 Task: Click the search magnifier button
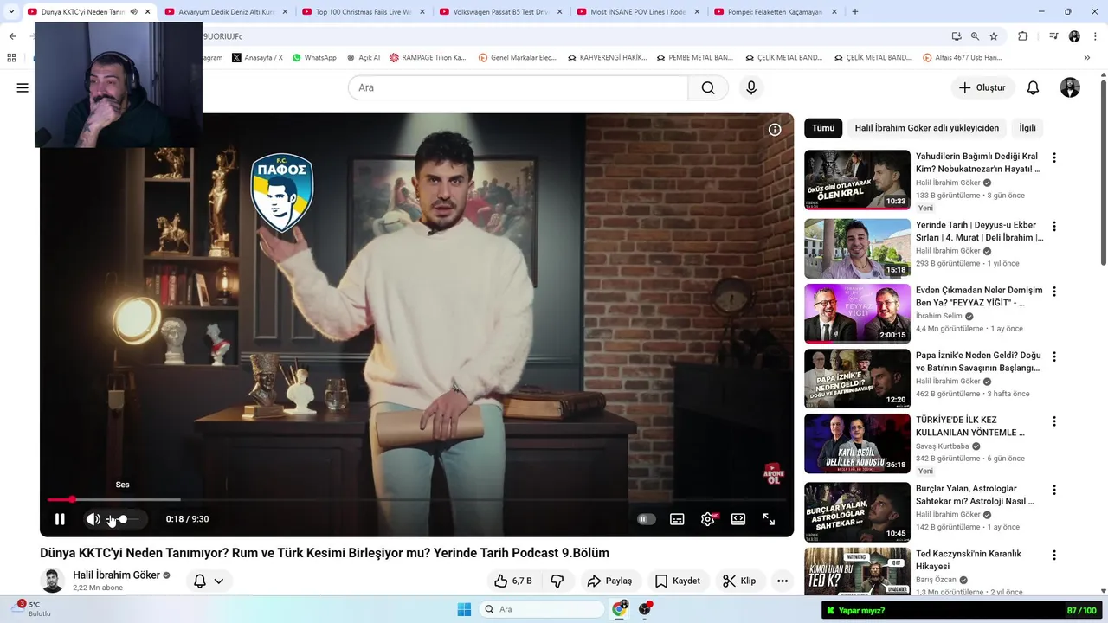tap(708, 87)
